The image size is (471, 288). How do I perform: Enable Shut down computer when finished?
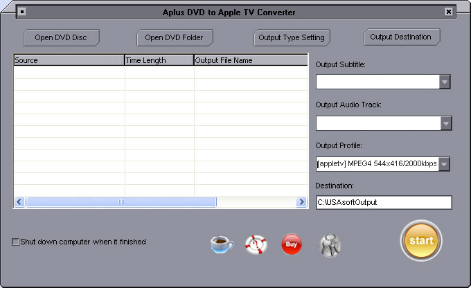15,242
